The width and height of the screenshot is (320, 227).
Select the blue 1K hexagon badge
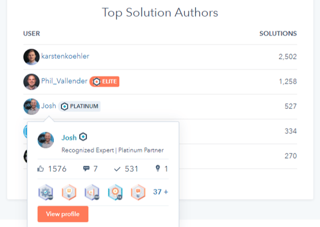(115, 193)
